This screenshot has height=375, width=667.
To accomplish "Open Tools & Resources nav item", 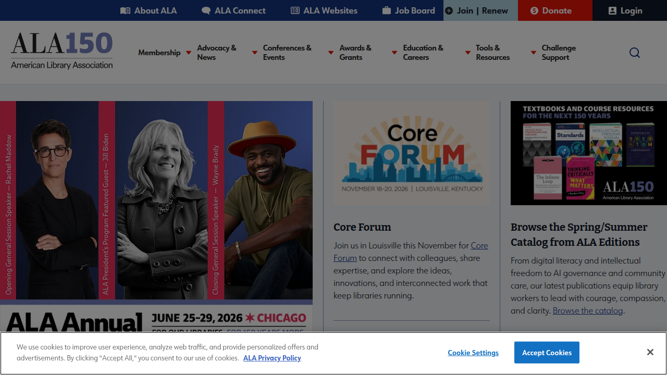I will tap(492, 53).
